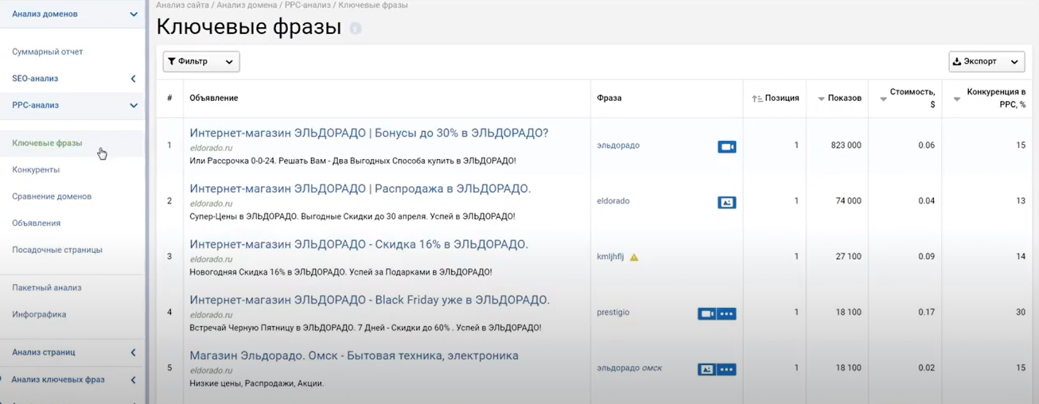Click the cost value '0.06'
The width and height of the screenshot is (1039, 404).
pyautogui.click(x=927, y=145)
